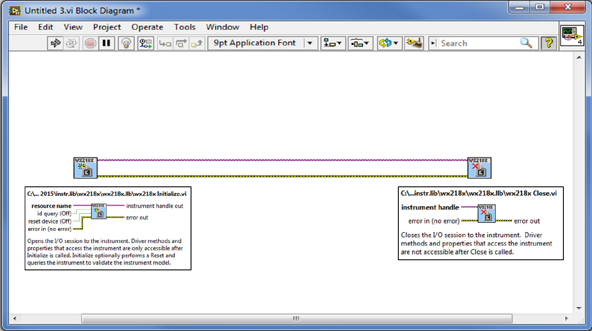This screenshot has height=331, width=592.
Task: Select the wx218x Initialize VI node
Action: coord(85,167)
